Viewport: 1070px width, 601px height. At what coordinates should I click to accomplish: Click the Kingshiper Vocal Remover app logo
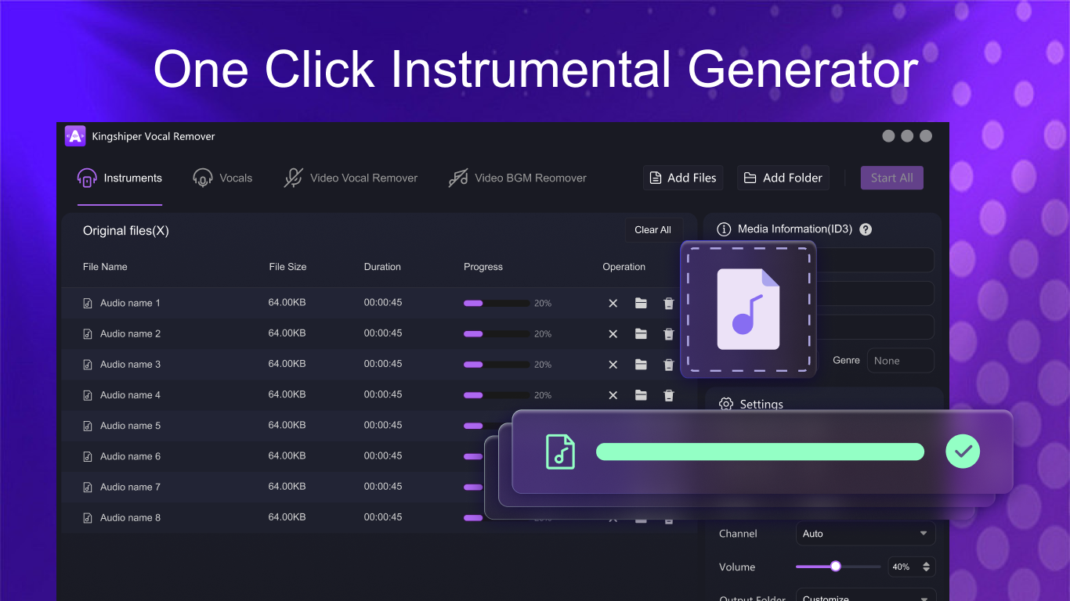75,136
